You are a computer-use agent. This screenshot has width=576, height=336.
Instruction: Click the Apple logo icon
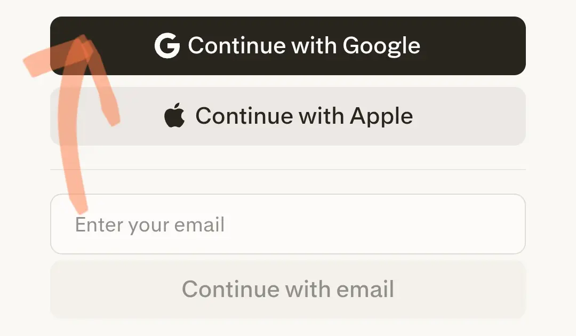pyautogui.click(x=174, y=115)
